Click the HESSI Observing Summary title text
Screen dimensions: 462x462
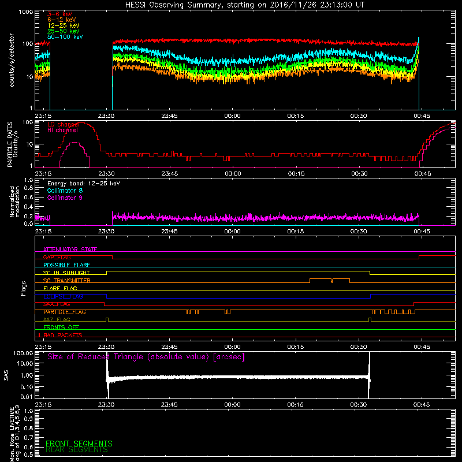click(244, 5)
